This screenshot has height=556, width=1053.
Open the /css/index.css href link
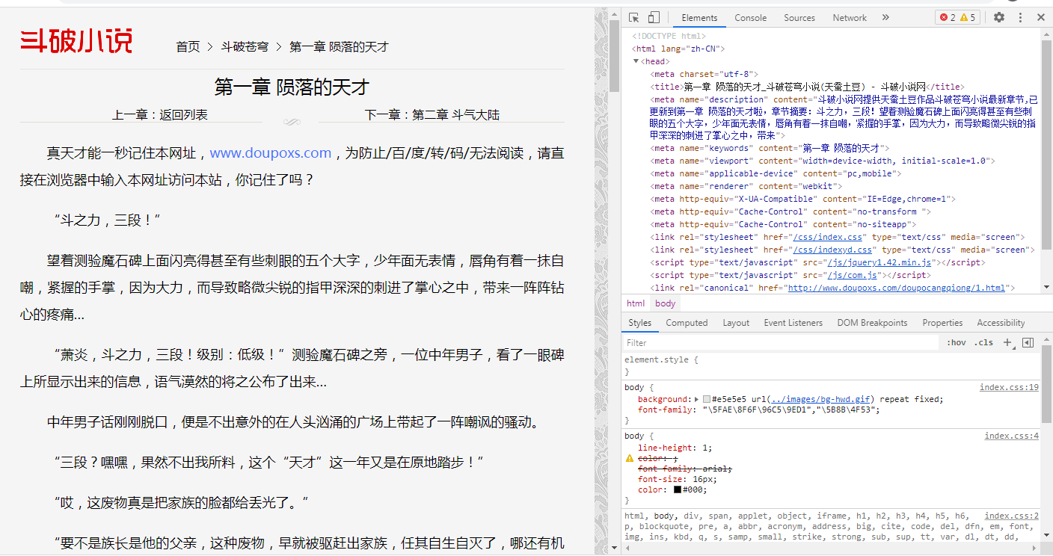(827, 238)
